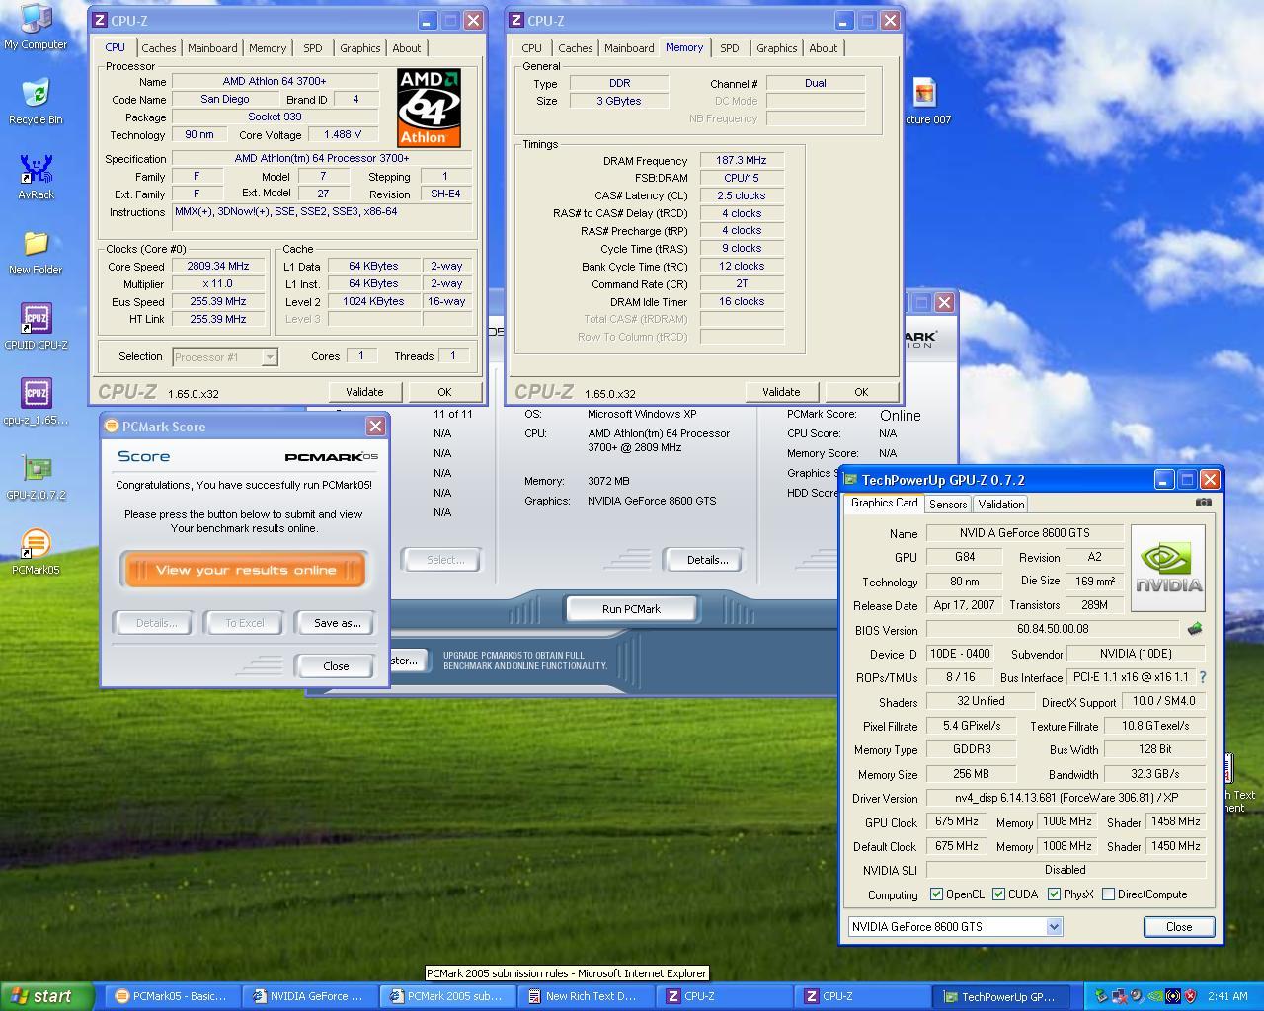Click the Driver Version field in GPU-Z

coord(1066,798)
